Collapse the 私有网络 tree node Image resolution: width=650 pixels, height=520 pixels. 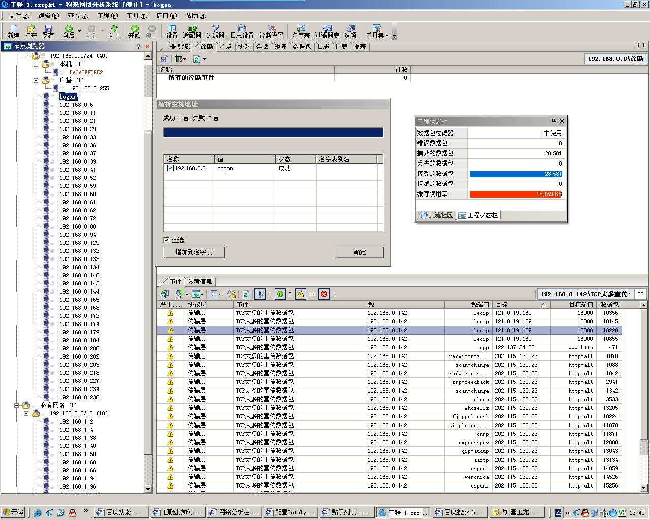click(17, 405)
